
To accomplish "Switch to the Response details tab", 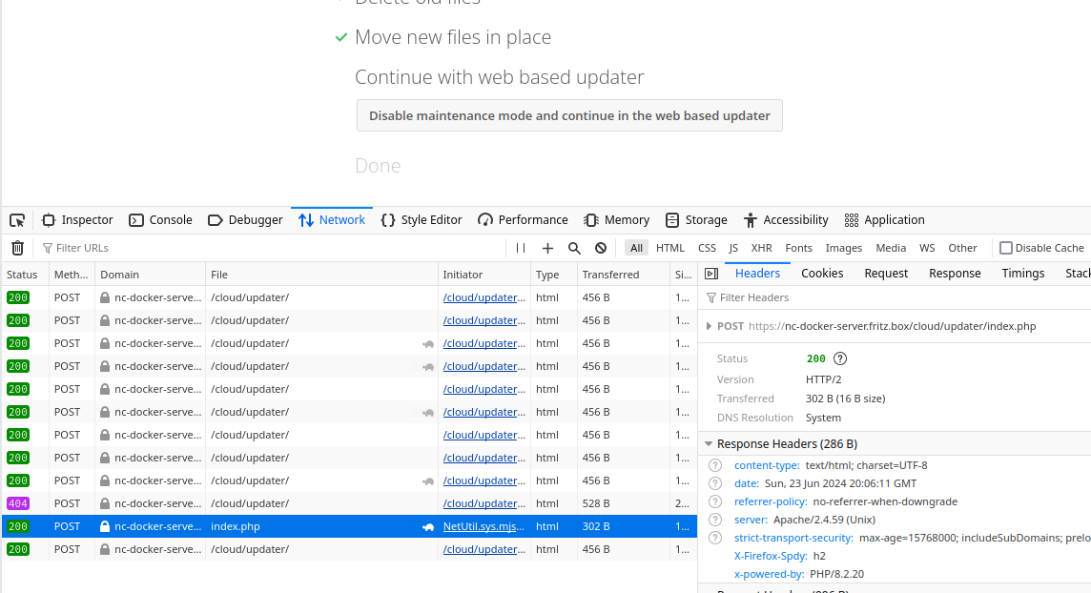I will coord(955,274).
